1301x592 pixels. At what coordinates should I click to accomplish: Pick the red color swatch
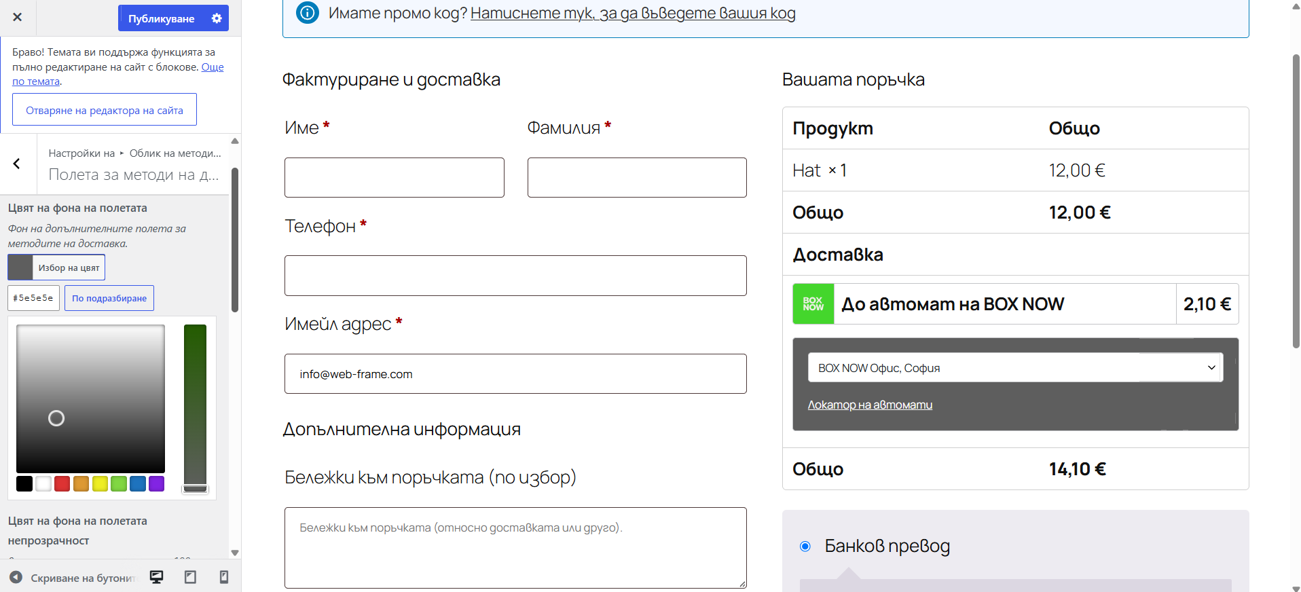pos(62,483)
